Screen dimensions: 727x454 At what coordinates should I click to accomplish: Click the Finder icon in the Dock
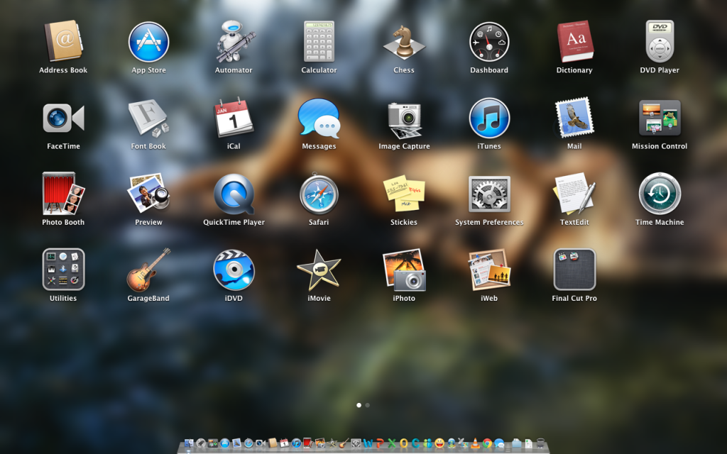(189, 443)
